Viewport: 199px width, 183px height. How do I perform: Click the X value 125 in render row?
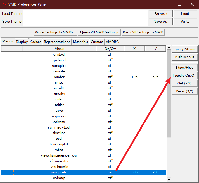[x=134, y=77]
